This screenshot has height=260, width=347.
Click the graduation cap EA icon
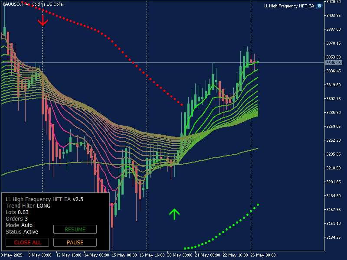tap(319, 6)
